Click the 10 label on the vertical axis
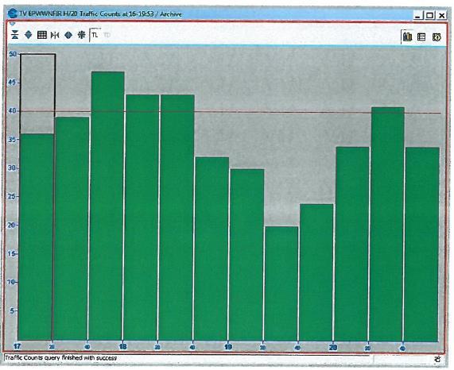Screen dimensions: 454x370 [x=11, y=282]
